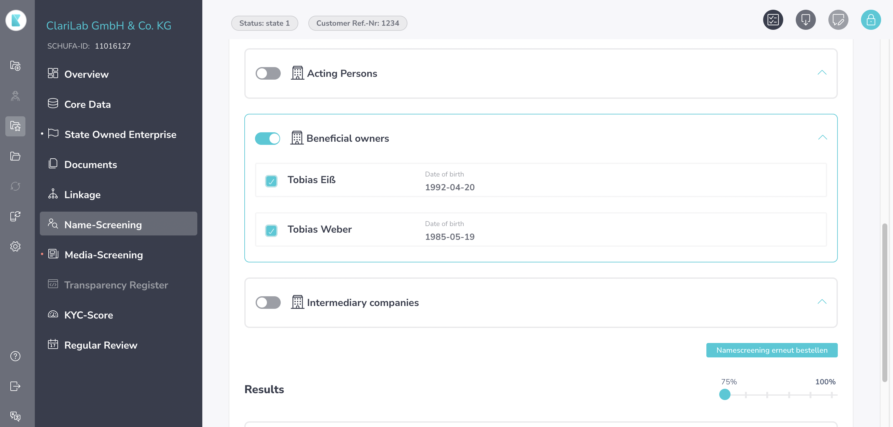
Task: Click the help question mark icon
Action: point(15,356)
